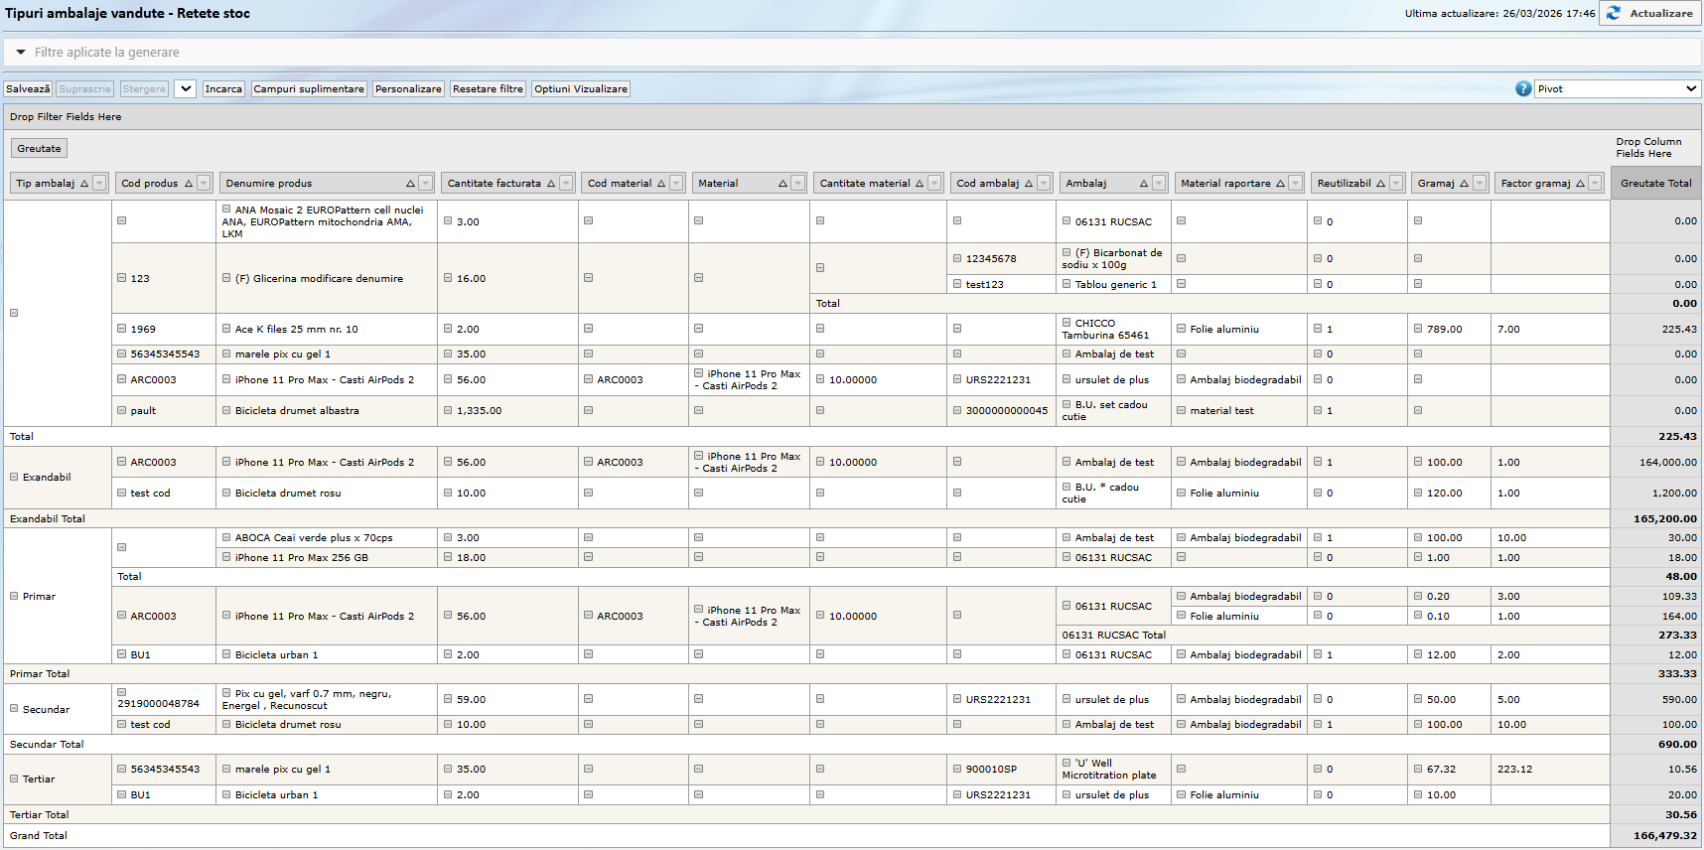The image size is (1704, 850).
Task: Sort by Tip ambalaj using triangle icon
Action: point(84,184)
